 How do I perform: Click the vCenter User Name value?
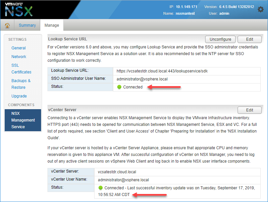point(123,180)
